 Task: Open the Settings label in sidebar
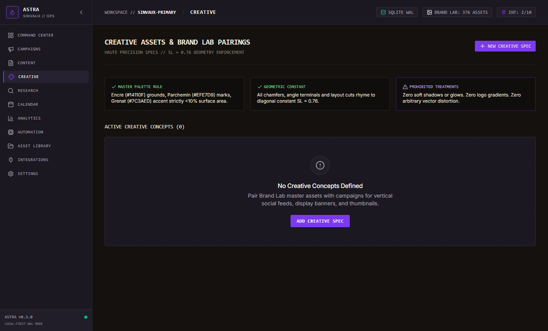pos(28,174)
